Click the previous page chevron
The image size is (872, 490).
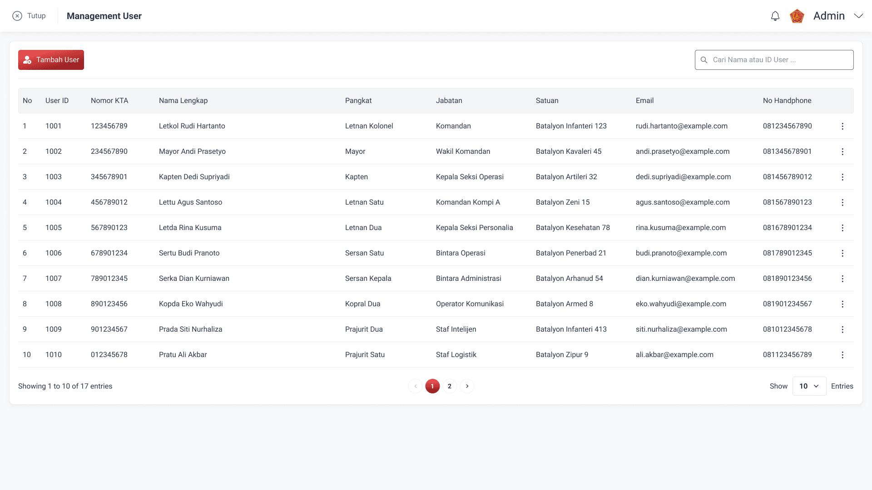(x=415, y=386)
